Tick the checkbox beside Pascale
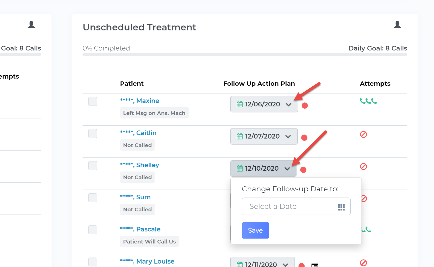The width and height of the screenshot is (434, 267). pyautogui.click(x=93, y=230)
